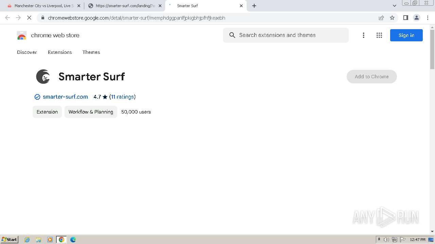Open Chrome three-dot menu
Image resolution: width=435 pixels, height=244 pixels.
pos(428,18)
